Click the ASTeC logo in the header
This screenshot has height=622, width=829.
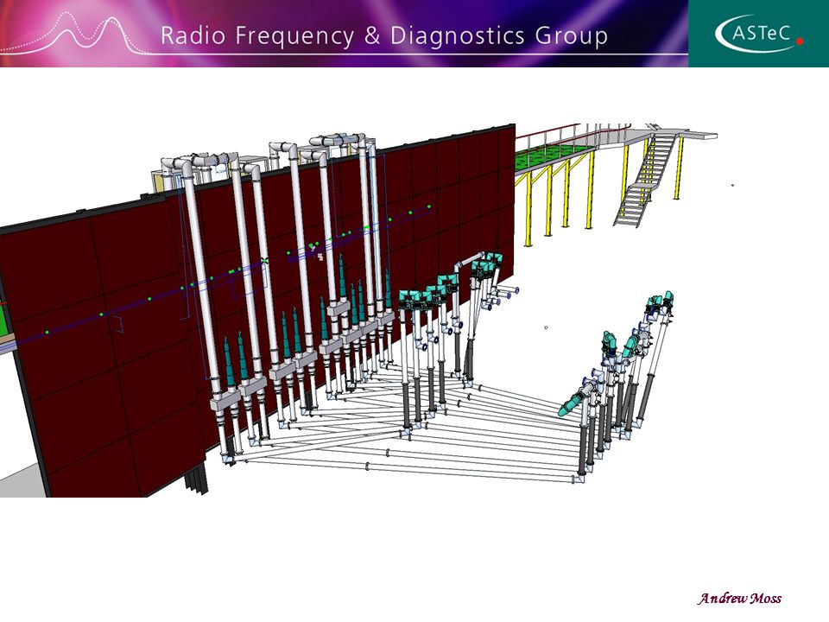[x=759, y=34]
